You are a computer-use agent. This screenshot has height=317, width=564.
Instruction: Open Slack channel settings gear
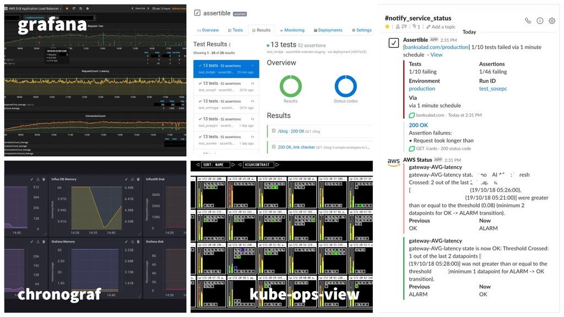coord(552,21)
